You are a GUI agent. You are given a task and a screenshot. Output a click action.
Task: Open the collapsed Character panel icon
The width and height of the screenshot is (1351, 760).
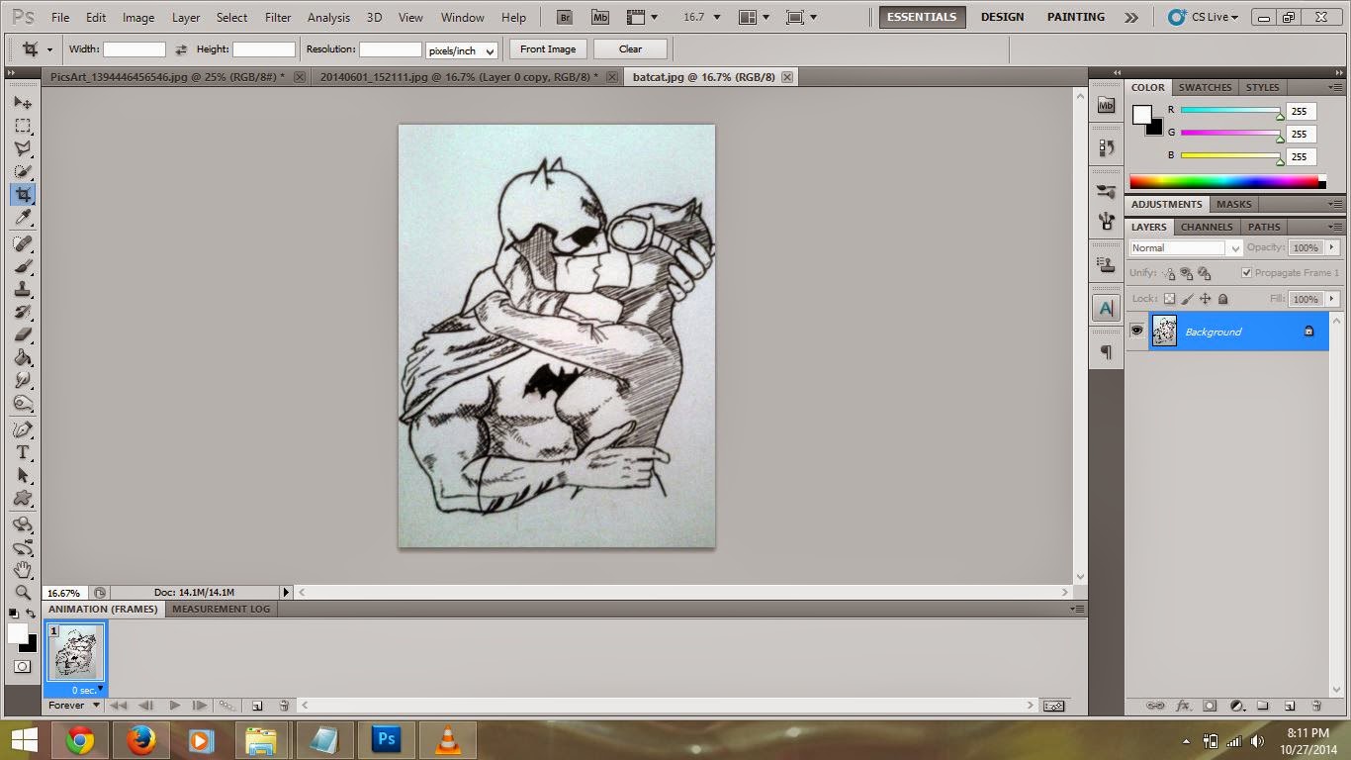click(1106, 308)
